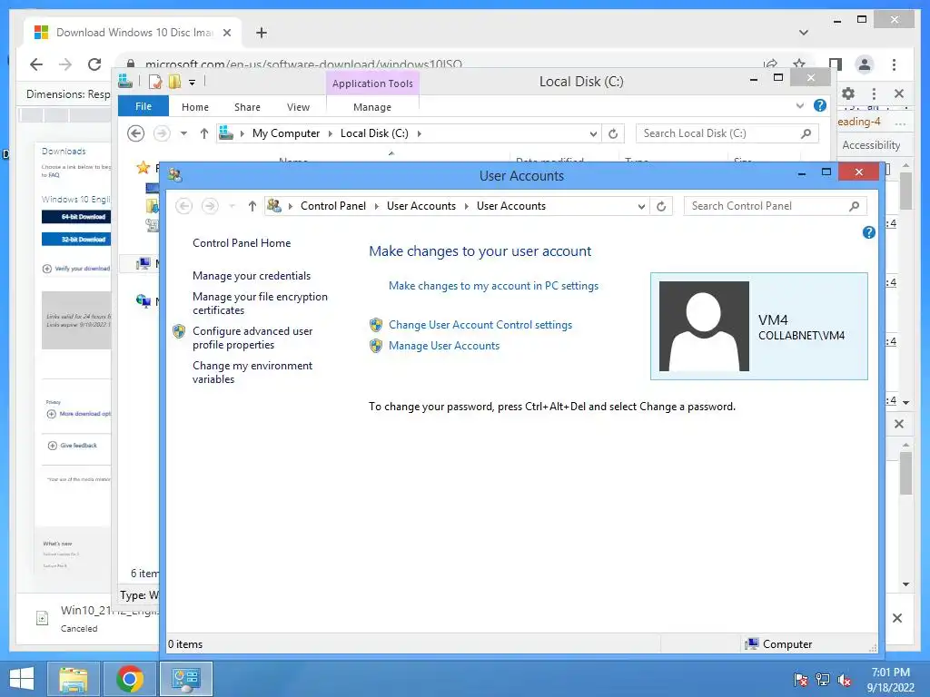Expand the ribbon in Local Disk (C:) window
This screenshot has height=697, width=930.
(799, 106)
